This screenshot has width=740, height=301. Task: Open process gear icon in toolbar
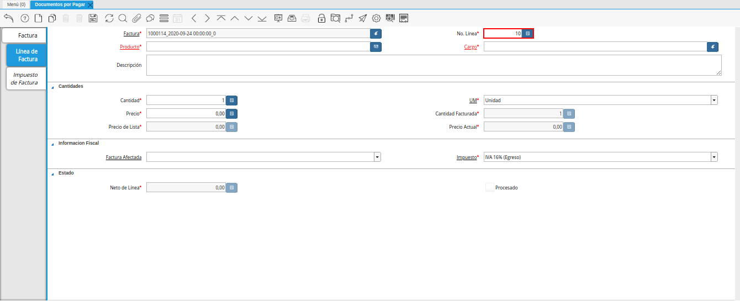(x=376, y=18)
